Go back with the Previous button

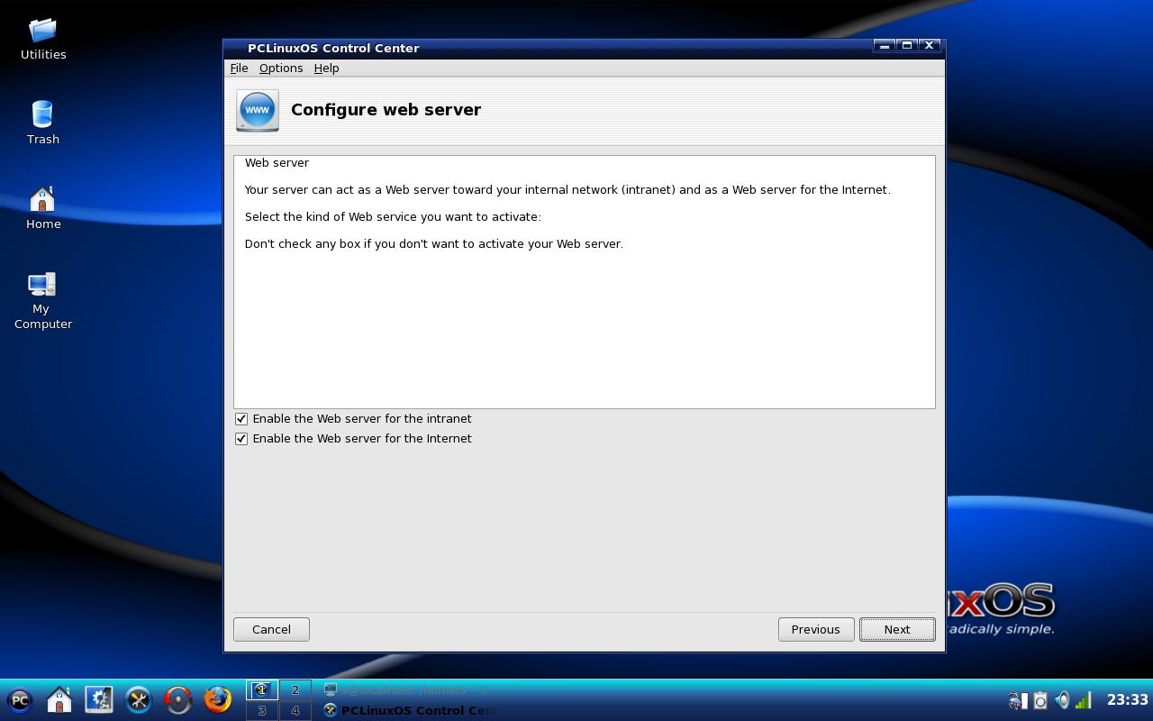tap(816, 629)
